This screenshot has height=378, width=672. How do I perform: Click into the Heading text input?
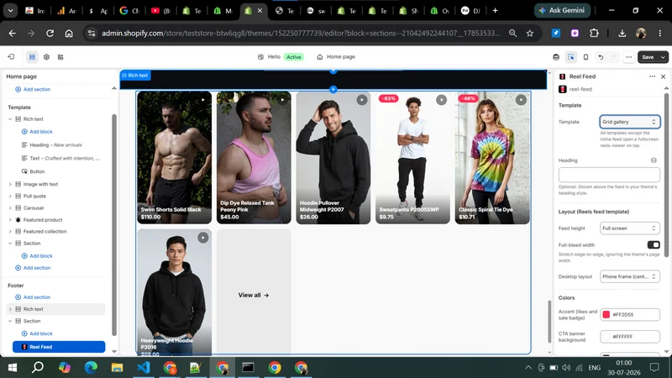[x=608, y=175]
